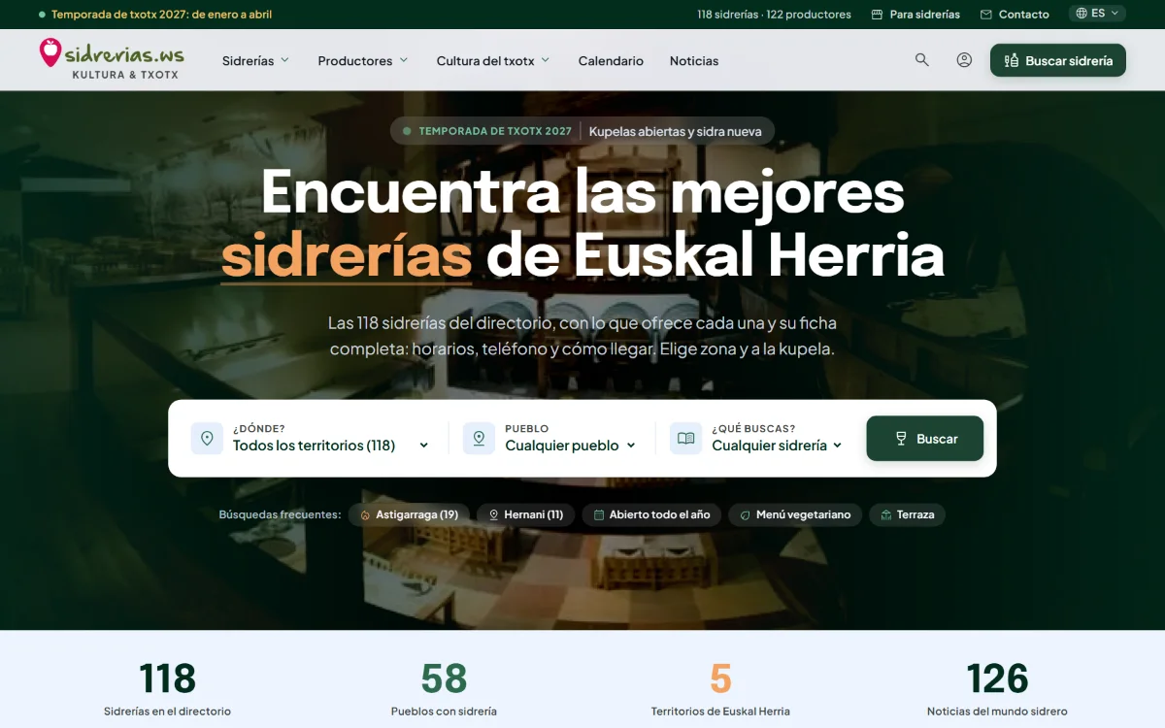This screenshot has width=1165, height=728.
Task: Click the Kupelas abiertas y sidra nueva text
Action: 675,131
